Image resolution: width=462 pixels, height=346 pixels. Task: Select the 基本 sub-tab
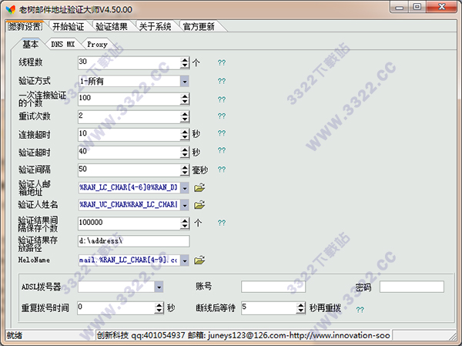31,44
